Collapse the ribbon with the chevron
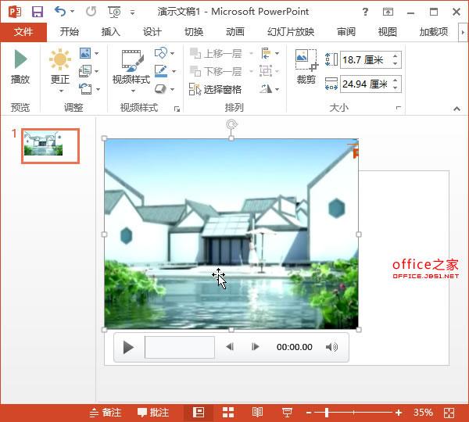Viewport: 469px width, 422px height. [456, 109]
